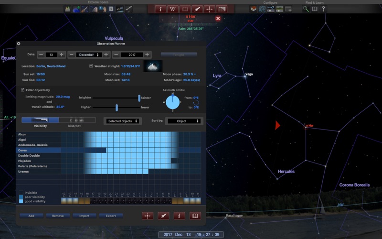Close the η Her star info label
This screenshot has width=382, height=239.
pyautogui.click(x=218, y=18)
